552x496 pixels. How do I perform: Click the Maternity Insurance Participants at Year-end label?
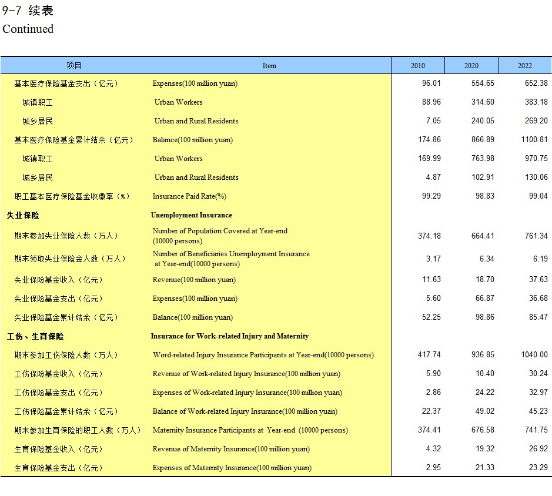coord(250,430)
